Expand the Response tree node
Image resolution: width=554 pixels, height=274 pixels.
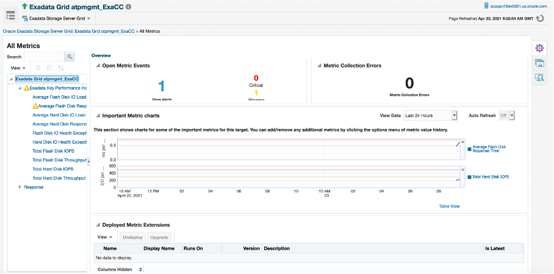[20, 187]
